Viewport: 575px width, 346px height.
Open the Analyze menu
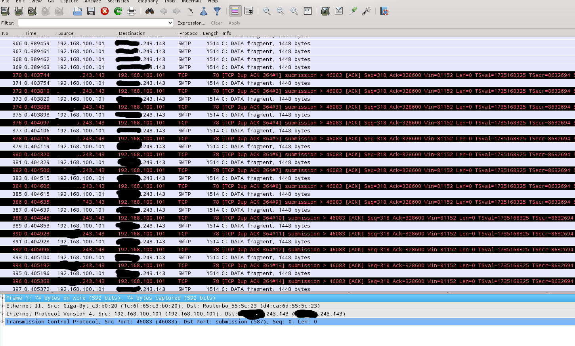coord(93,2)
